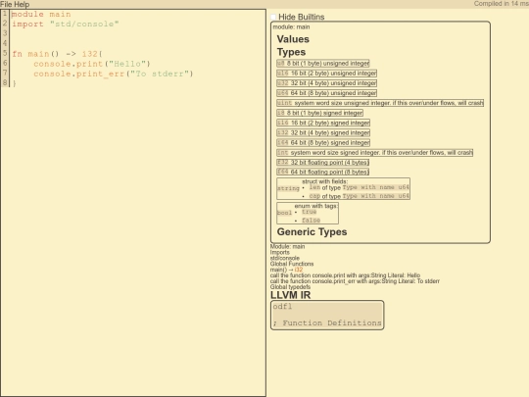Click the console.print_err code line
This screenshot has width=529, height=397.
pyautogui.click(x=113, y=74)
